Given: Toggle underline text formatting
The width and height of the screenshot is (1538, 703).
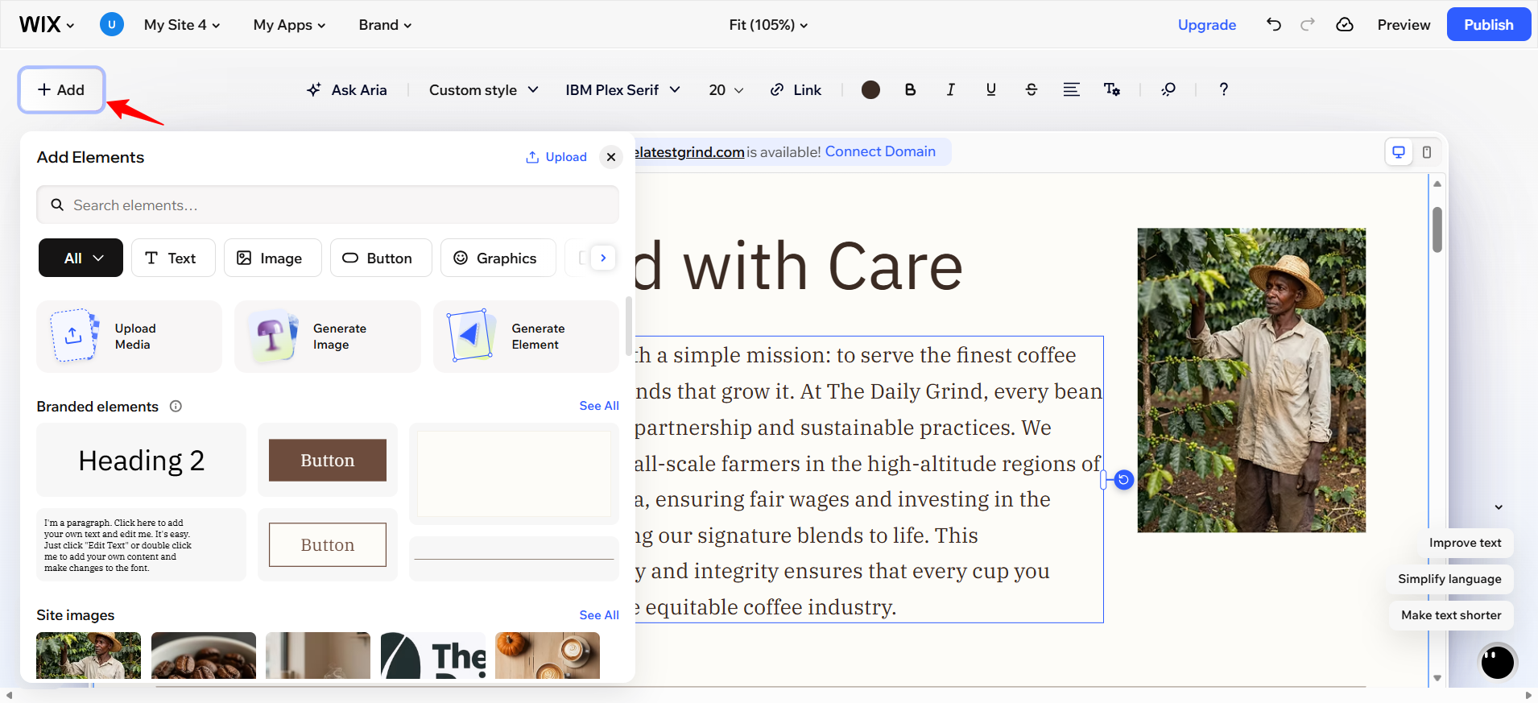Looking at the screenshot, I should click(990, 89).
